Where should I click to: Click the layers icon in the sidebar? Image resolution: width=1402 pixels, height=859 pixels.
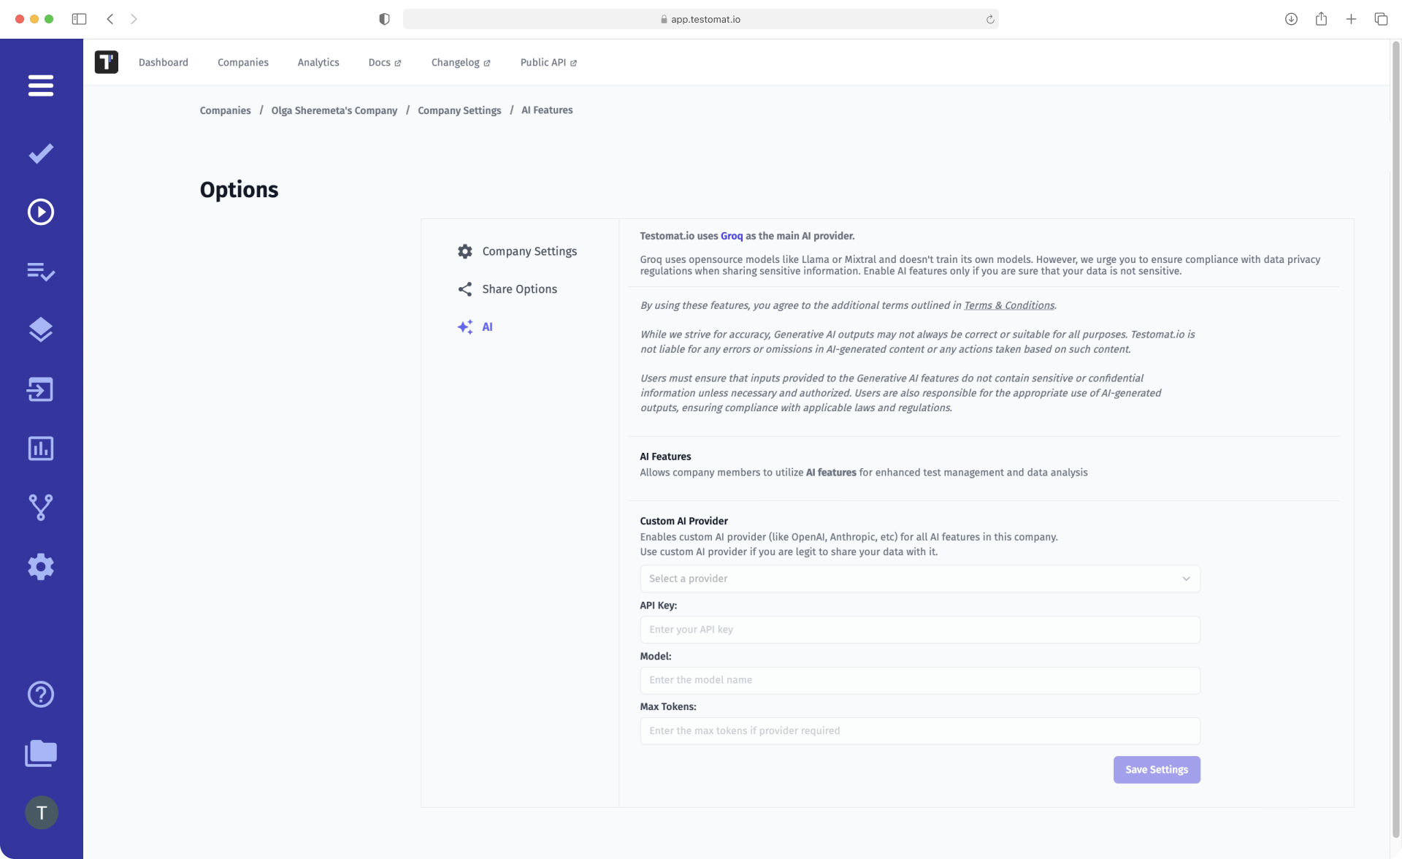click(41, 329)
